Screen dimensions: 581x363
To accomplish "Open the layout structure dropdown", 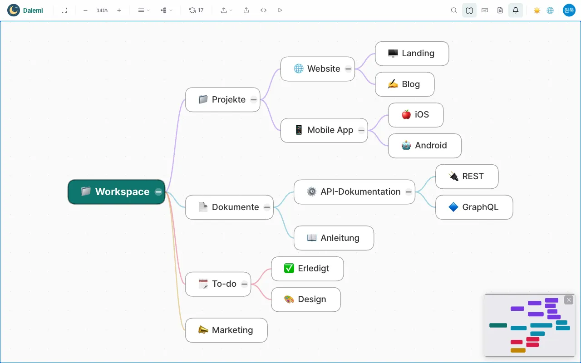I will [x=166, y=10].
